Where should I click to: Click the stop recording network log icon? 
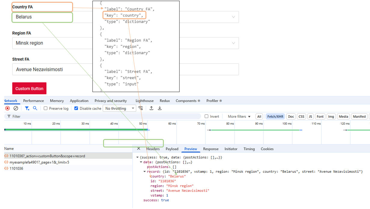click(x=8, y=108)
